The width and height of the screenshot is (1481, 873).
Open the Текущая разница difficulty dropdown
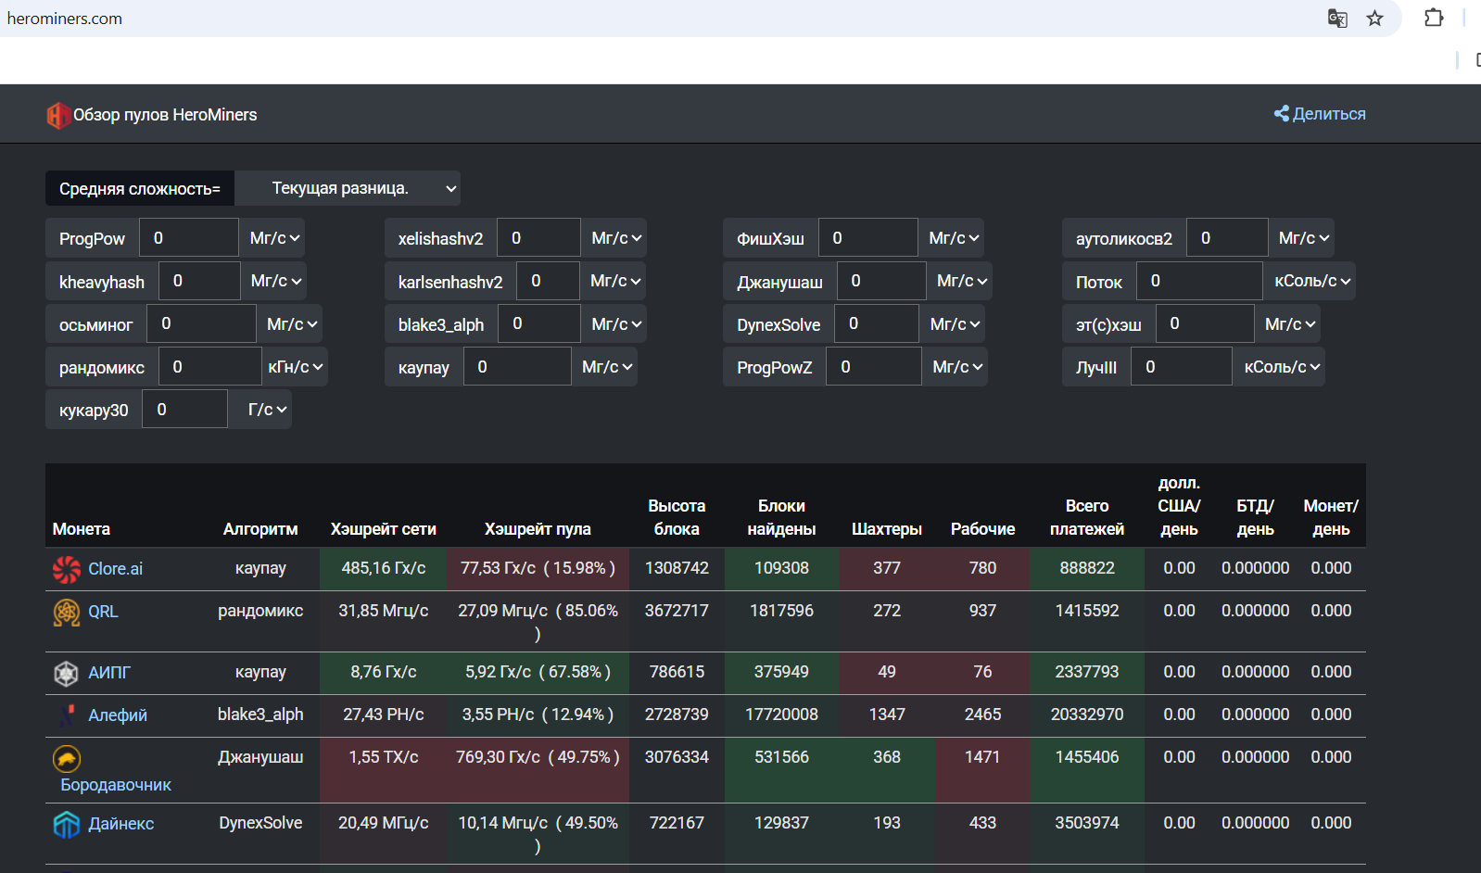[348, 188]
